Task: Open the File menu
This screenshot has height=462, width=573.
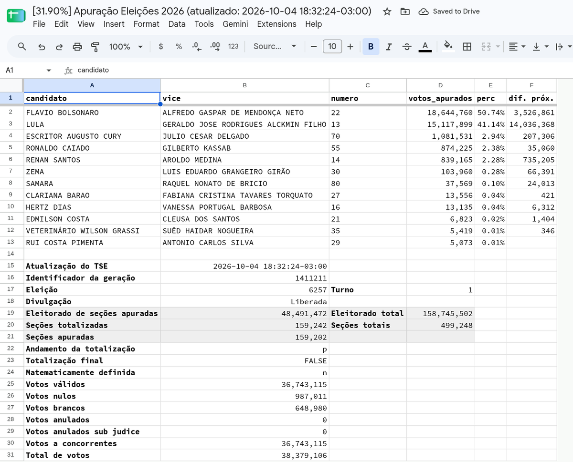Action: [x=39, y=24]
